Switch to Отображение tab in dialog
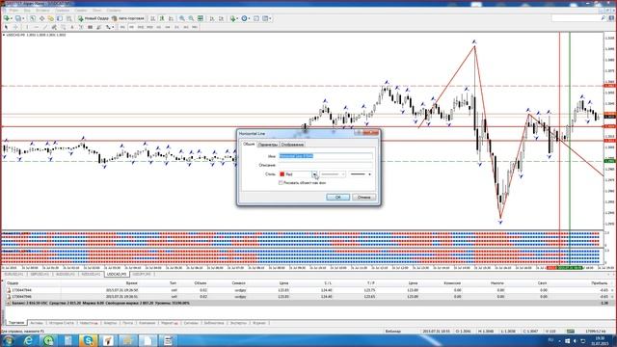Viewport: 617px width, 347px height. click(292, 145)
